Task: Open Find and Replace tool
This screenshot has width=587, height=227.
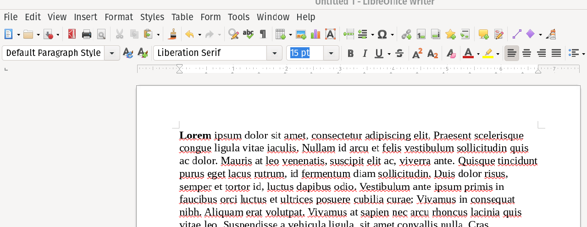Action: pos(233,34)
